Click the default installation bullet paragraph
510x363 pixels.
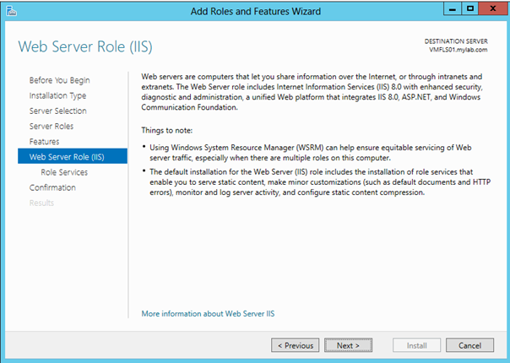(320, 182)
